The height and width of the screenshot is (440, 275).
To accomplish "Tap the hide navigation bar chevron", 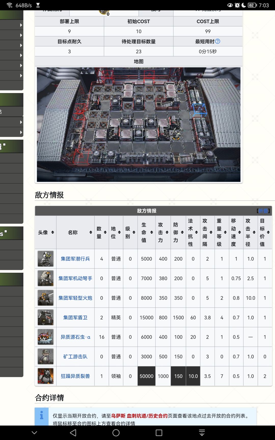I will (x=34, y=433).
